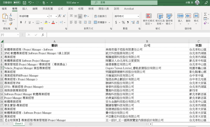Click the Save floppy disk icon
The height and width of the screenshot is (127, 210).
click(x=24, y=3)
